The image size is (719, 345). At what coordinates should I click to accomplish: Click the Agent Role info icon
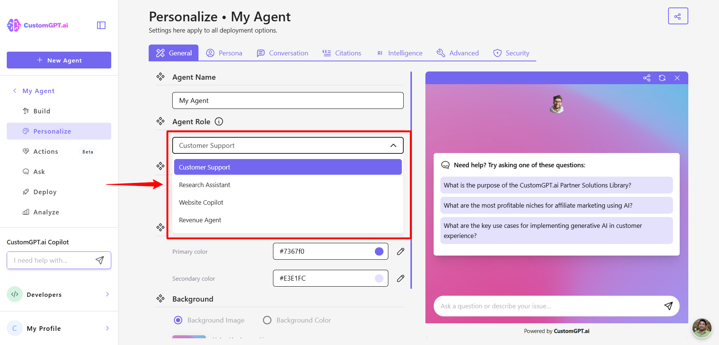click(219, 122)
